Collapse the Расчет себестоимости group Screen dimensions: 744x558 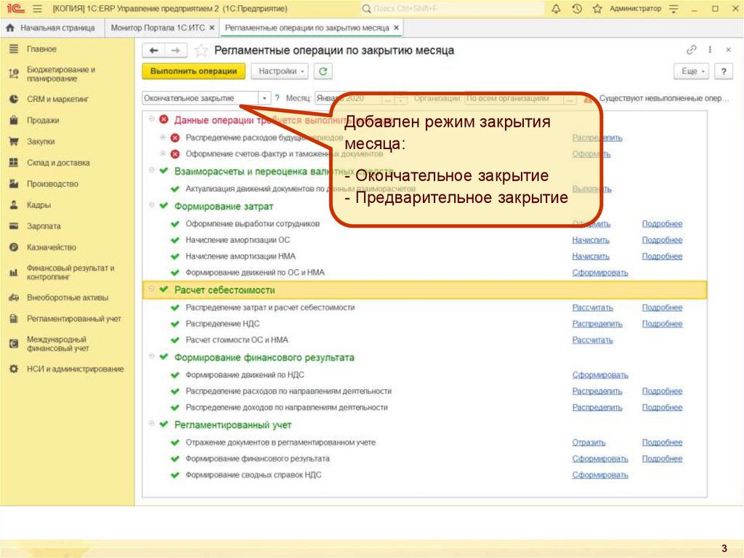tap(151, 290)
